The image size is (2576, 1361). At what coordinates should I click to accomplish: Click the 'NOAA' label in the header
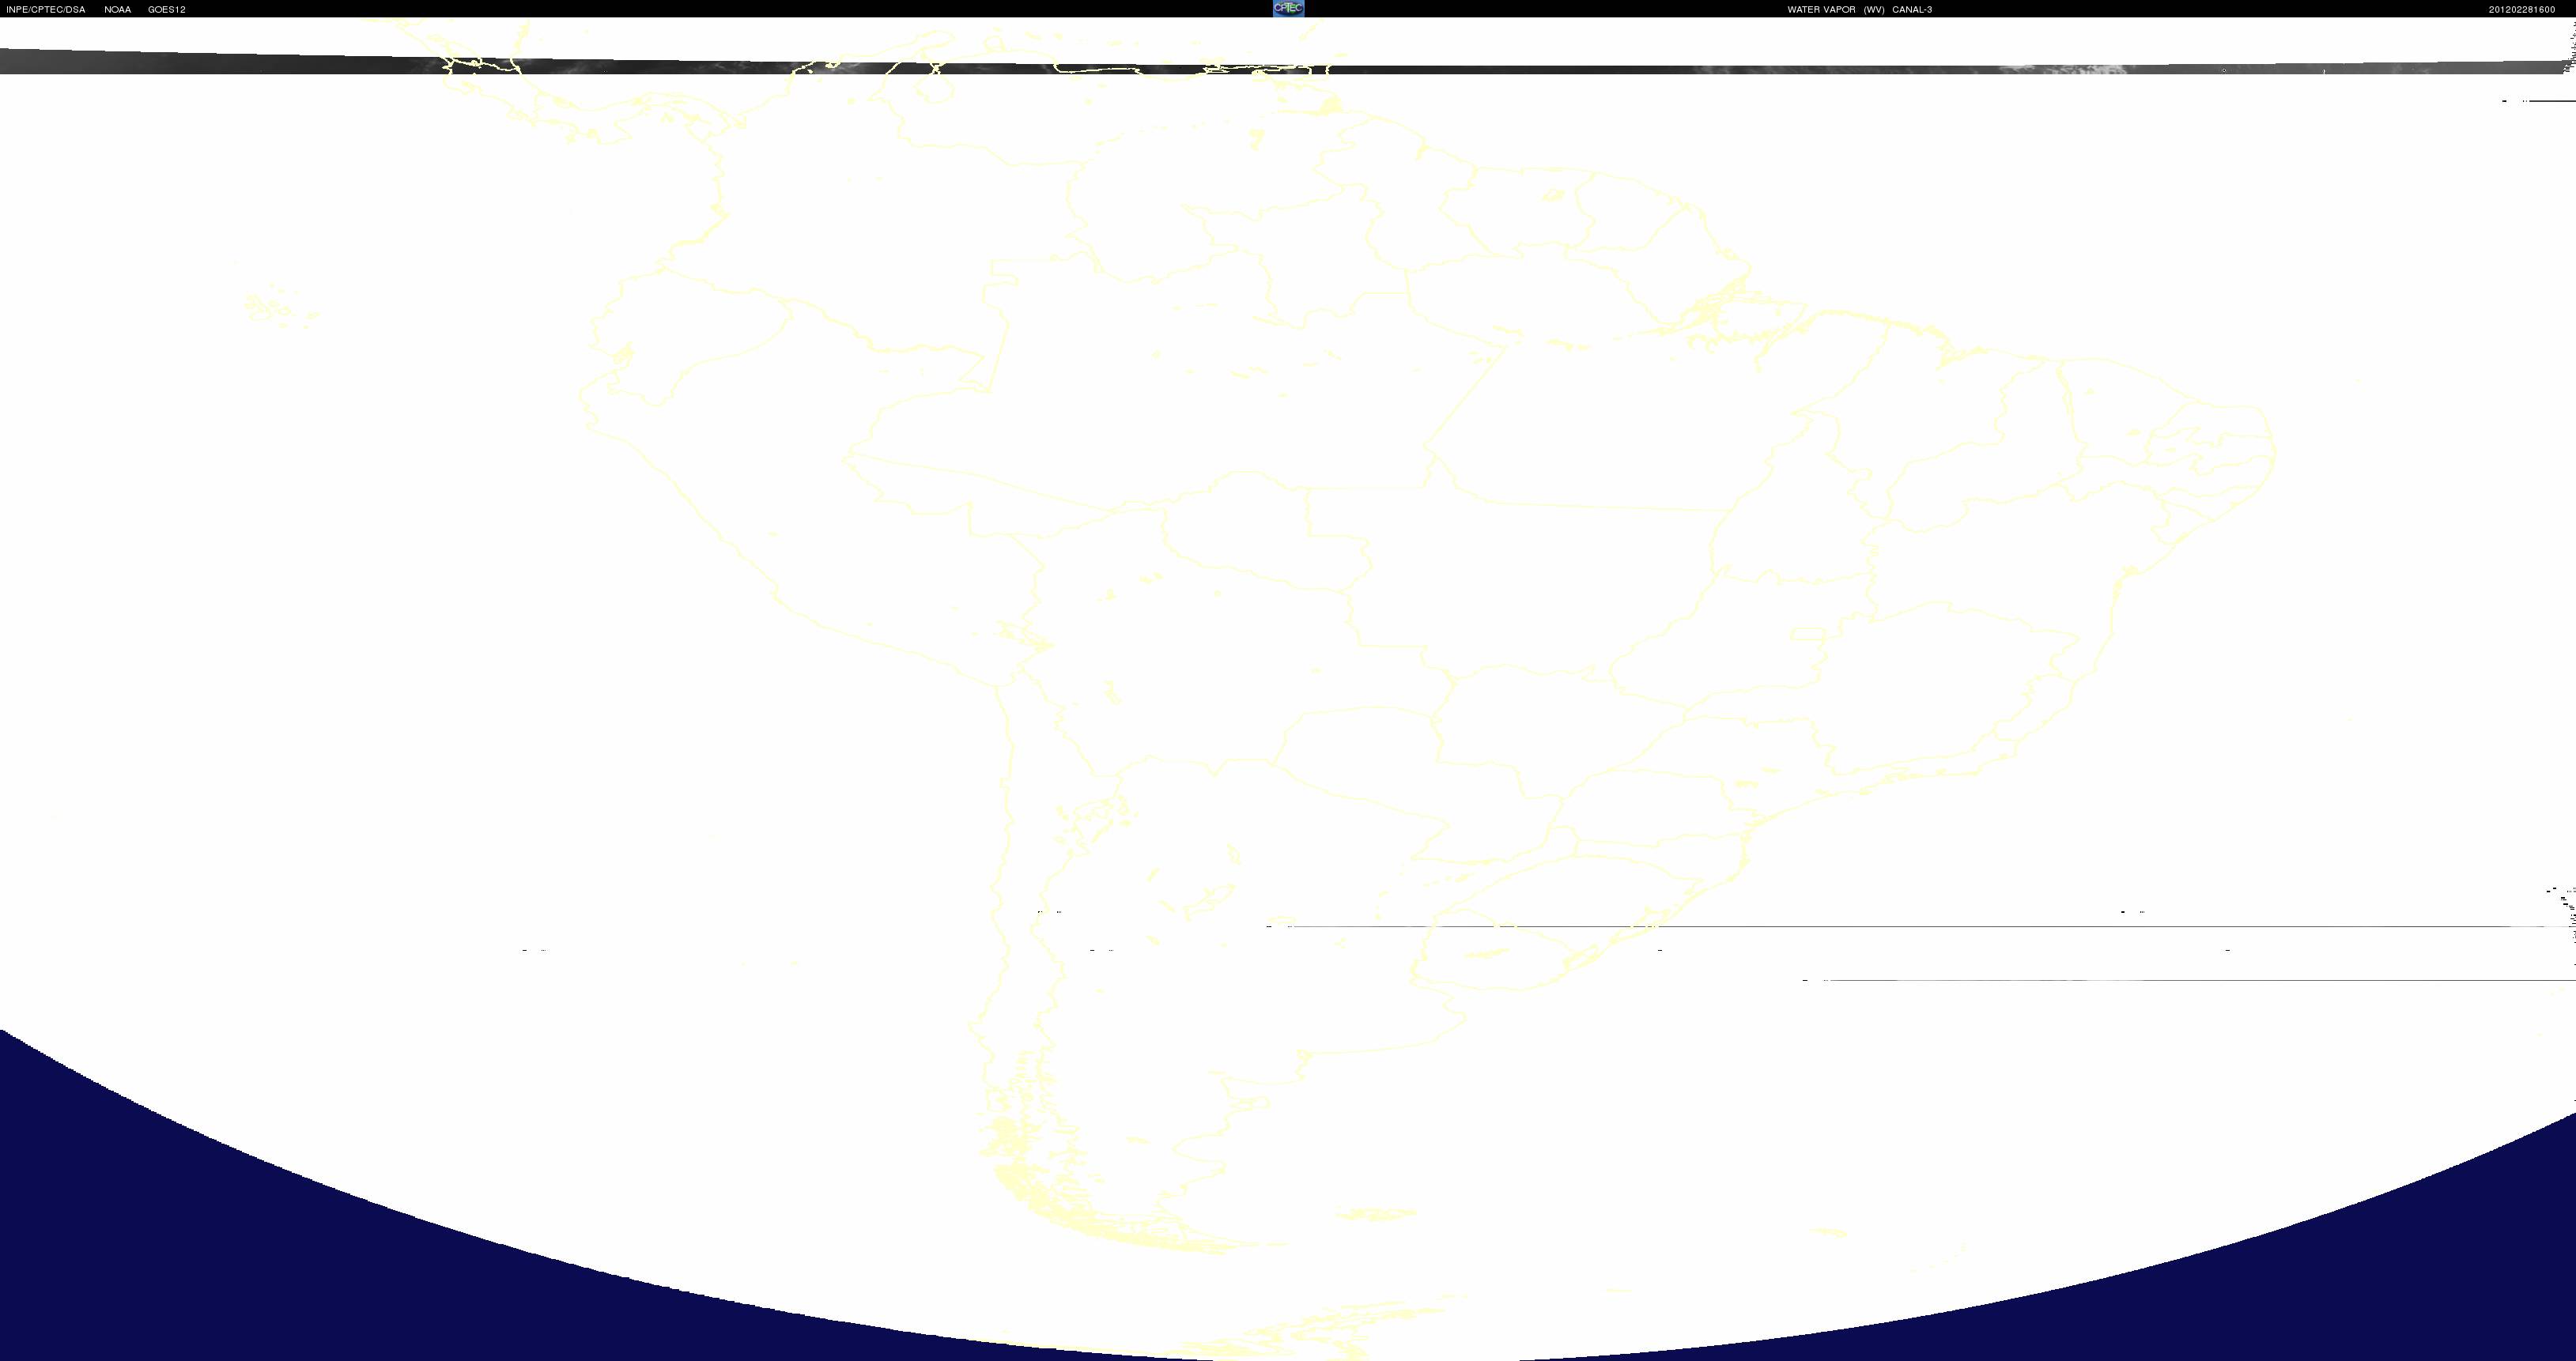[x=118, y=10]
